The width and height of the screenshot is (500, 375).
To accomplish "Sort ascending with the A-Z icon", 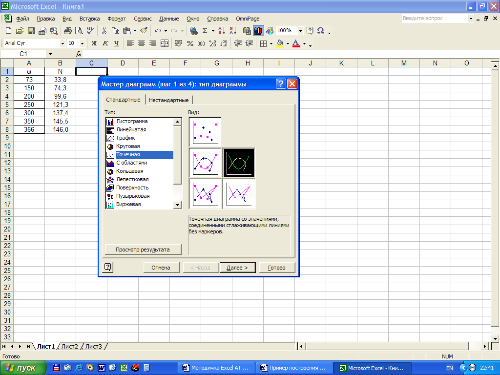I will (x=222, y=31).
